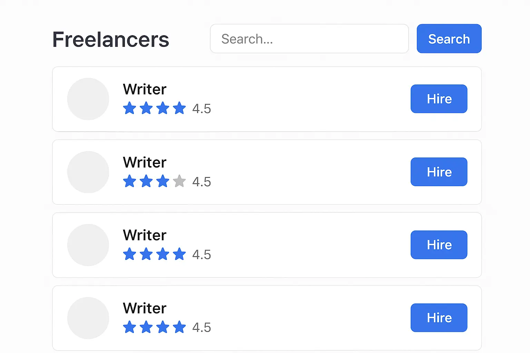Open the first Writer name link

point(145,89)
